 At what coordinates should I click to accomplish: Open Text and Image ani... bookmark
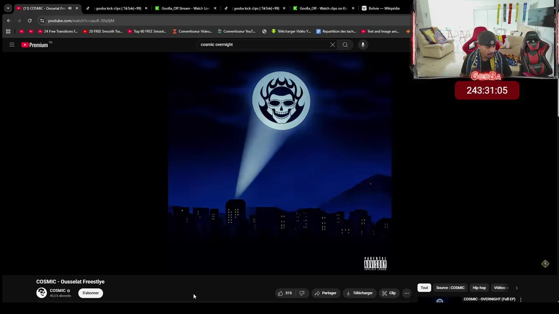380,31
